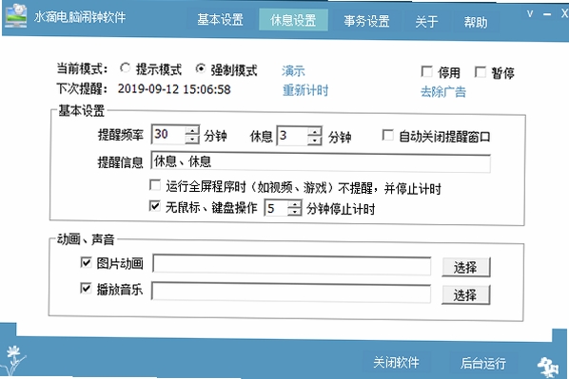The image size is (569, 379).
Task: Click the flower decoration icon at bottom right
Action: click(548, 367)
